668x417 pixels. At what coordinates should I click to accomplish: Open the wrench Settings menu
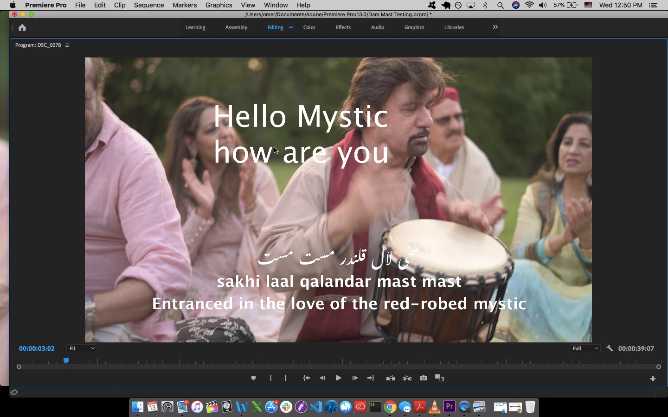[610, 348]
